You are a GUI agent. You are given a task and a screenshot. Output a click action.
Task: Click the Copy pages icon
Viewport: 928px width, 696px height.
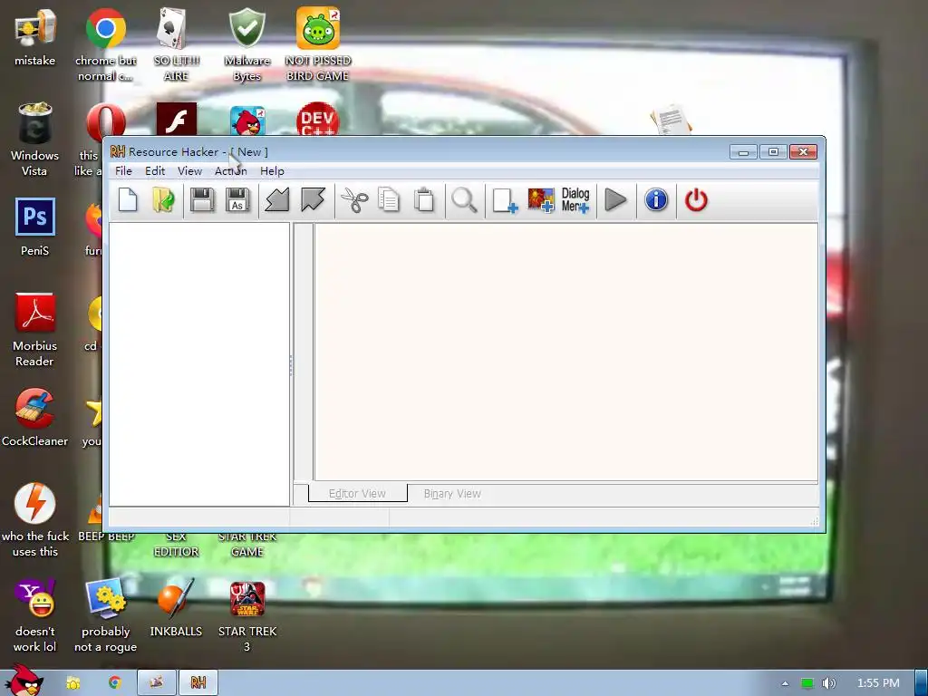389,200
